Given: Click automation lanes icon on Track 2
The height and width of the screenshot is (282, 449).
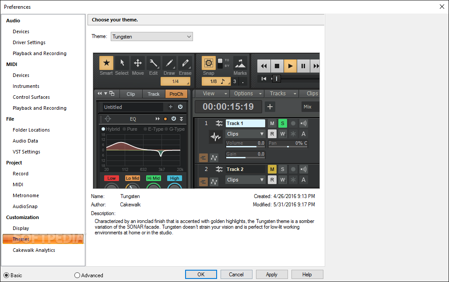Looking at the screenshot, I should 214,181.
